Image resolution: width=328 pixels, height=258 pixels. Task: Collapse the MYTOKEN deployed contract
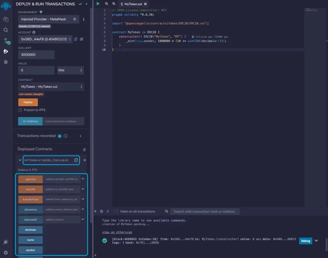[20, 160]
